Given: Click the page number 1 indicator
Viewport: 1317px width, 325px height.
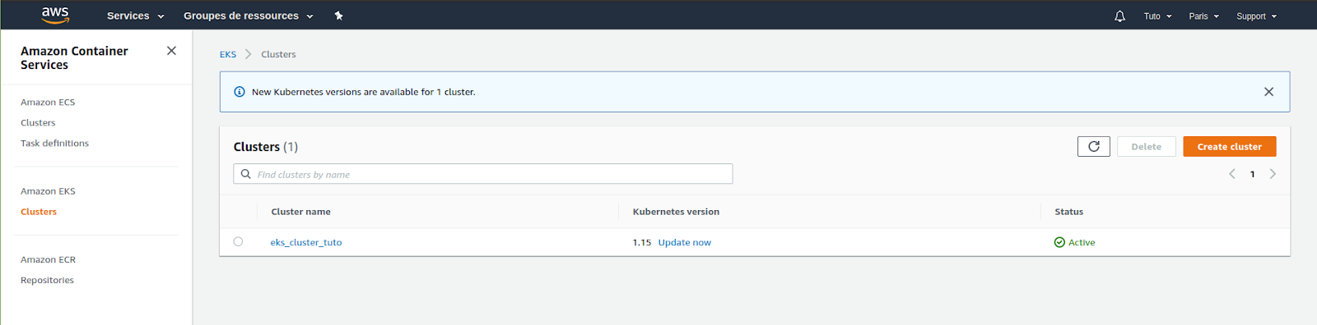Looking at the screenshot, I should pyautogui.click(x=1252, y=174).
